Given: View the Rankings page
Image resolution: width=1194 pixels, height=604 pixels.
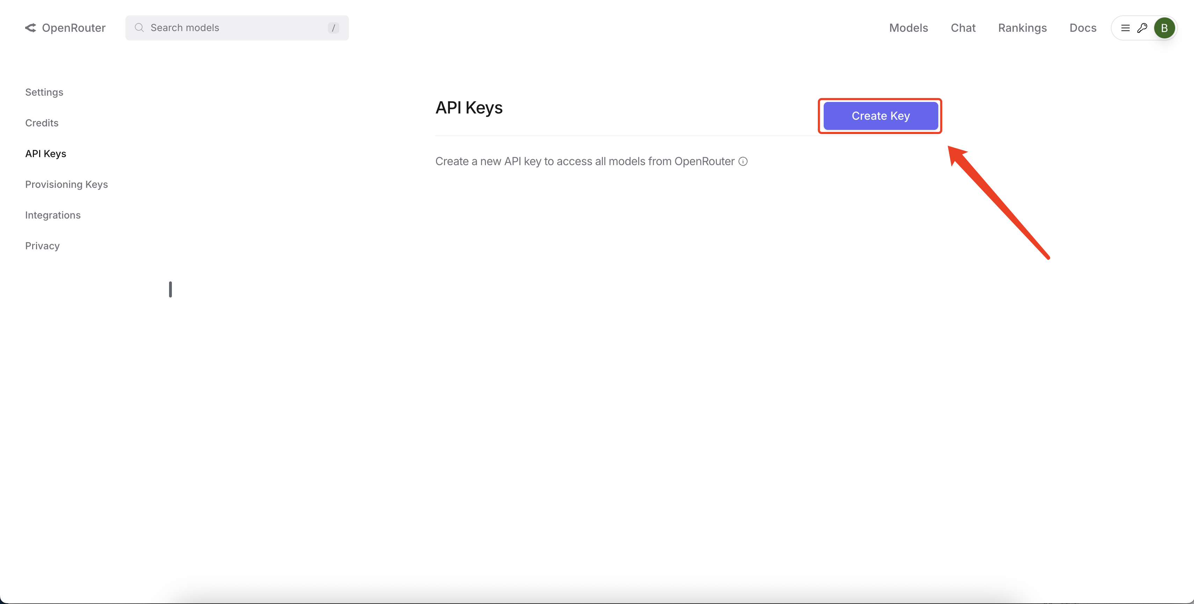Looking at the screenshot, I should click(1022, 28).
